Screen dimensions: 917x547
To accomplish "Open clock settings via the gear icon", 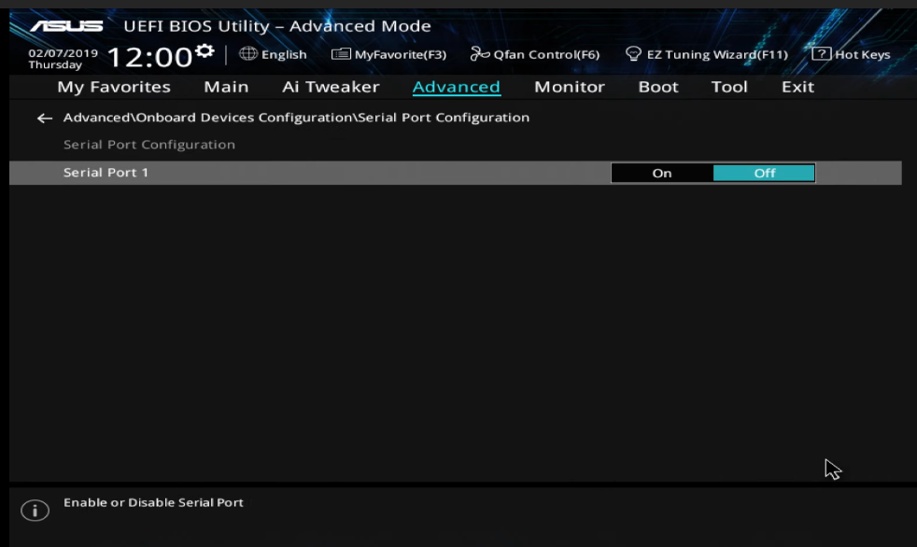I will pos(205,50).
